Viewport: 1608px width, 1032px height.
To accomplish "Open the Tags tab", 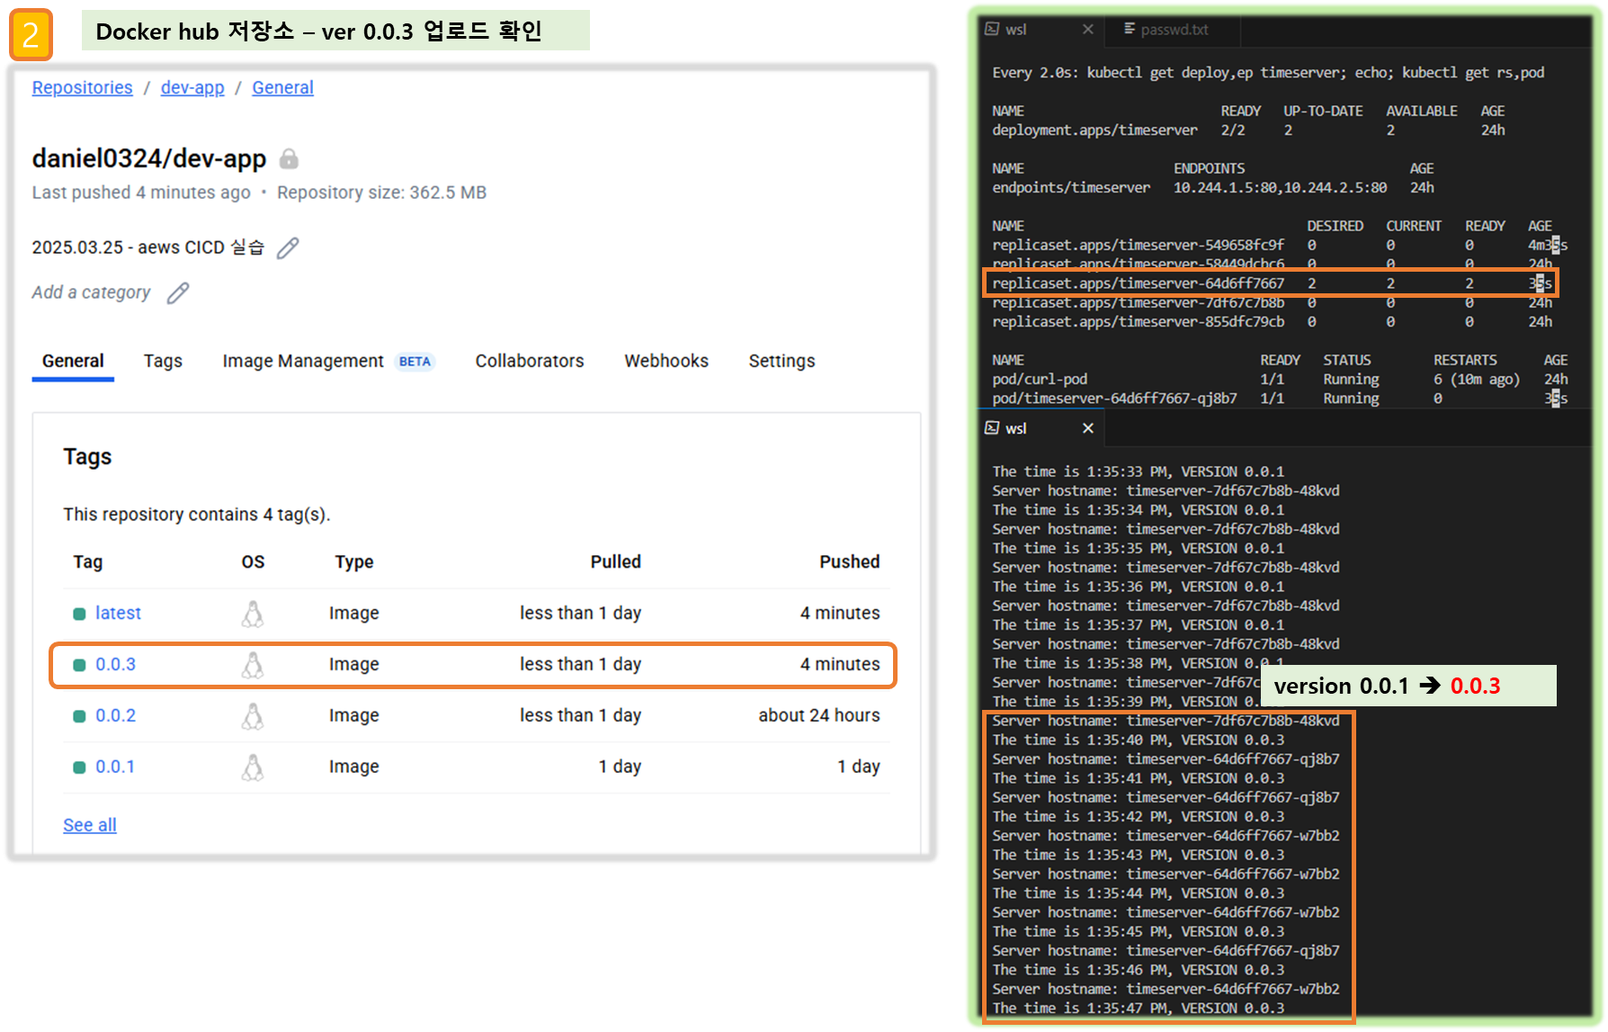I will (163, 361).
